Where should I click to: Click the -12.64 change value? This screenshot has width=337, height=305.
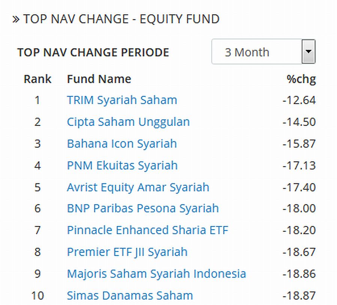coord(299,100)
